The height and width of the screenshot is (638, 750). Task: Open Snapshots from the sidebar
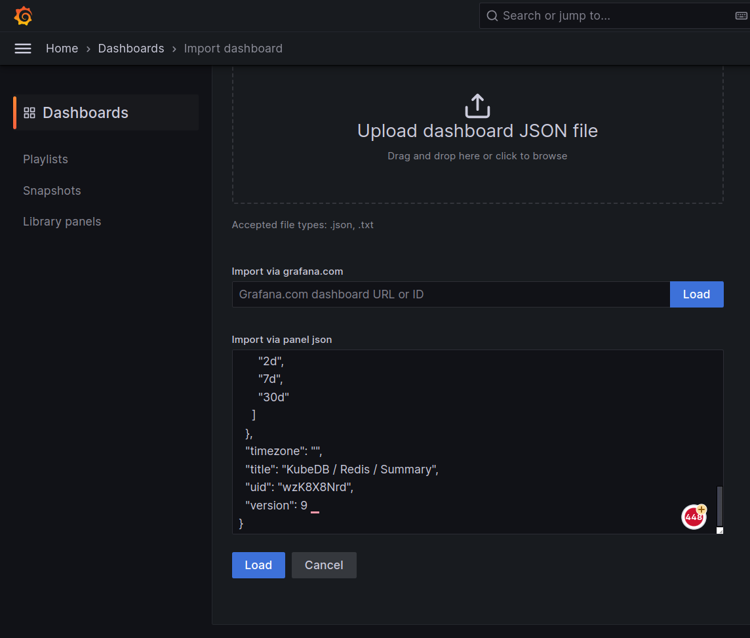pyautogui.click(x=52, y=190)
